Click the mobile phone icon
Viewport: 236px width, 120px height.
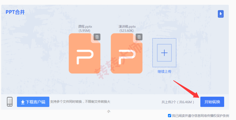(10, 102)
